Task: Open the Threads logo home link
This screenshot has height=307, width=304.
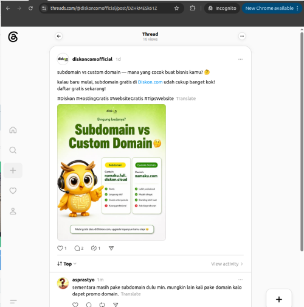Action: click(13, 37)
